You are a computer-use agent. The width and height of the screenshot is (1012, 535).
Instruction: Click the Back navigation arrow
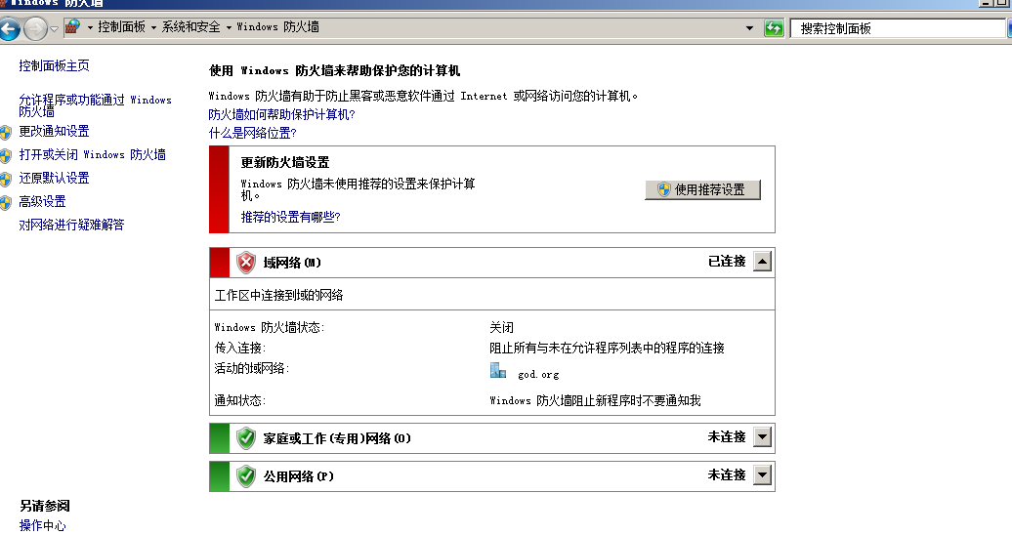point(9,28)
